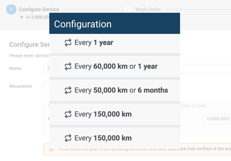Select the Every 1 year option

pos(115,44)
